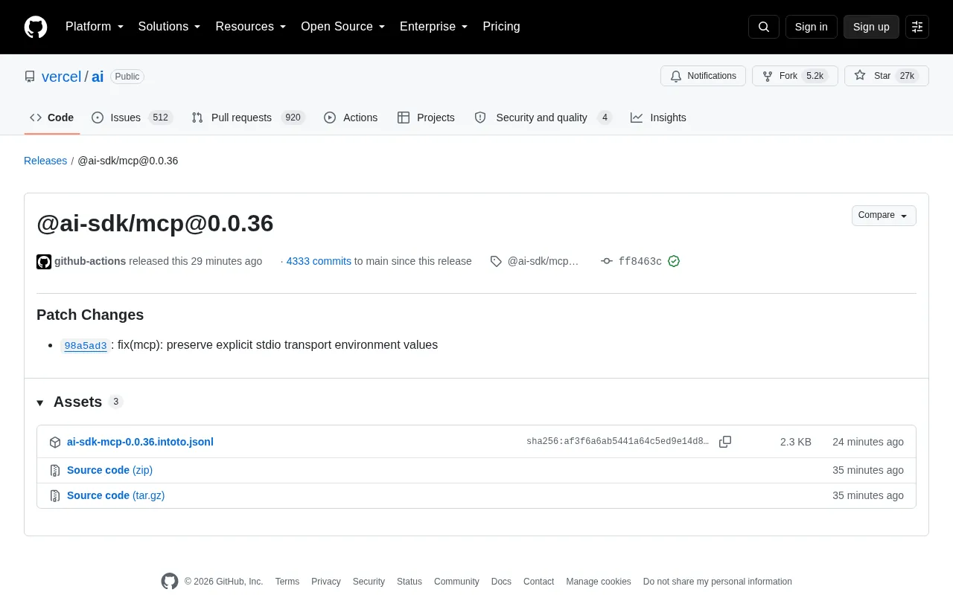Click the file icon for Source code (tar.gz)
This screenshot has height=595, width=953.
click(x=55, y=496)
